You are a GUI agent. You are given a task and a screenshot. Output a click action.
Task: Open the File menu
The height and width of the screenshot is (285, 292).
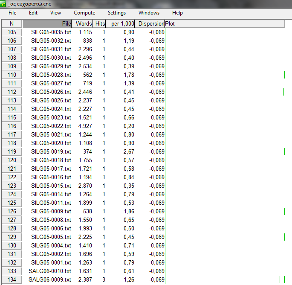click(x=12, y=13)
